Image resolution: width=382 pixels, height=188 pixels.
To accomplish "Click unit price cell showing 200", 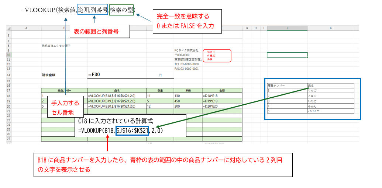I will point(188,106).
